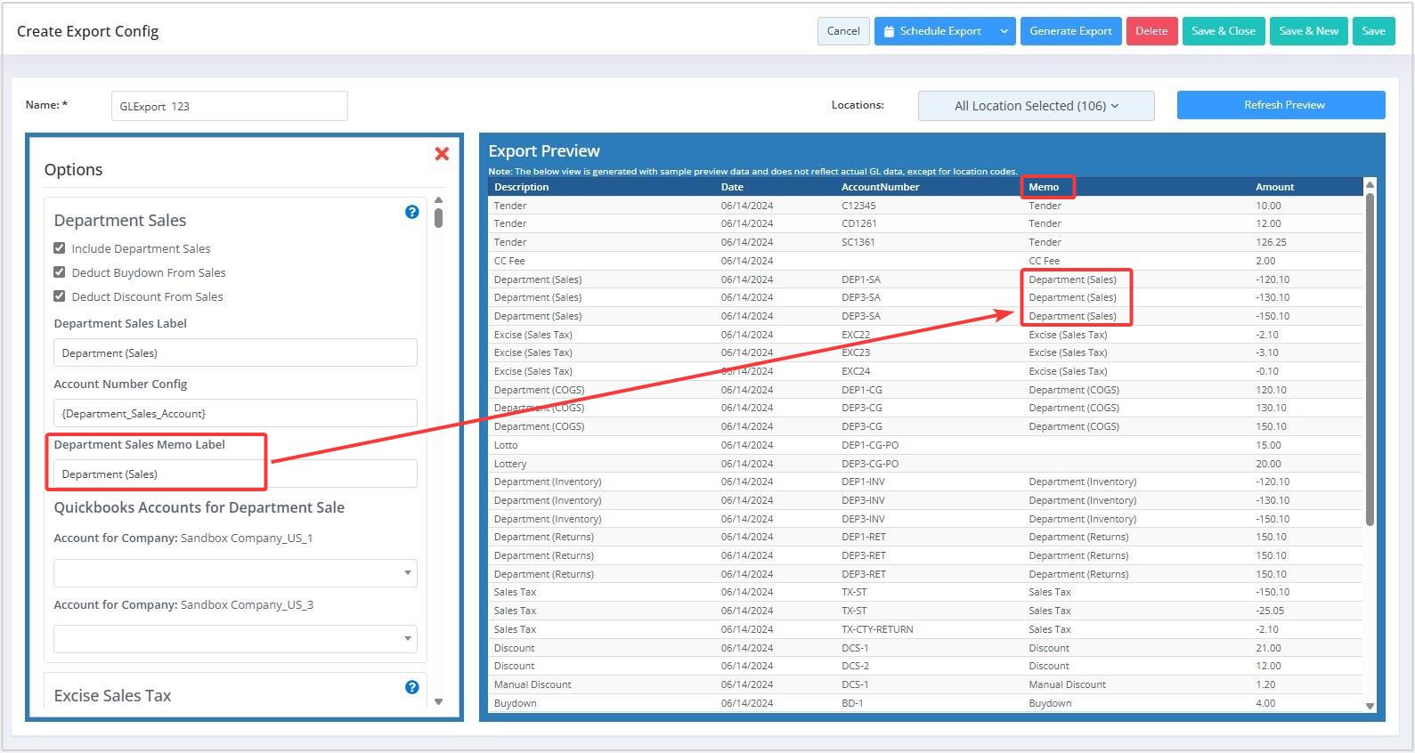The image size is (1415, 753).
Task: Click Export Preview scroll down arrow
Action: coord(1370,706)
